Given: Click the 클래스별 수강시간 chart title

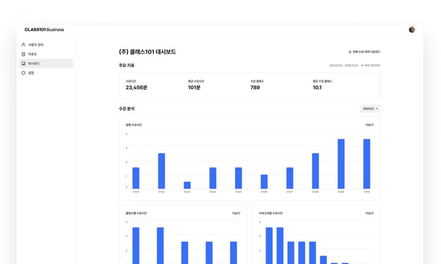Looking at the screenshot, I should tap(136, 213).
